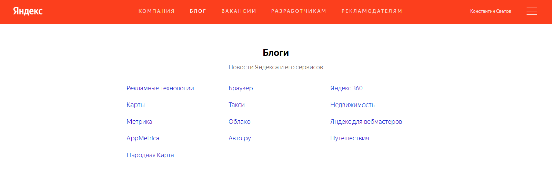Click the subtitle Новости Яндекса и его сервисов
Viewport: 552px width, 170px height.
(276, 67)
